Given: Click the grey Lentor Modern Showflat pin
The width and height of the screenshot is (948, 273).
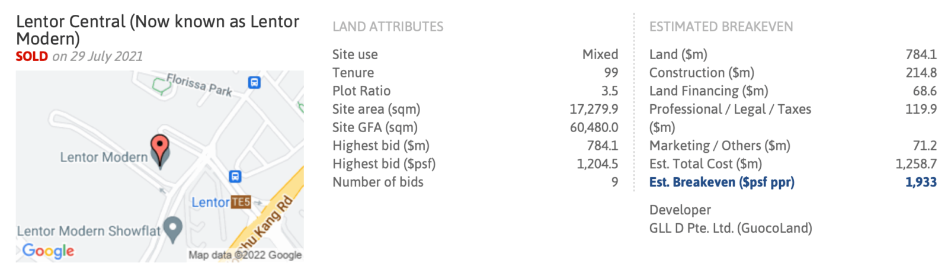Looking at the screenshot, I should [173, 229].
